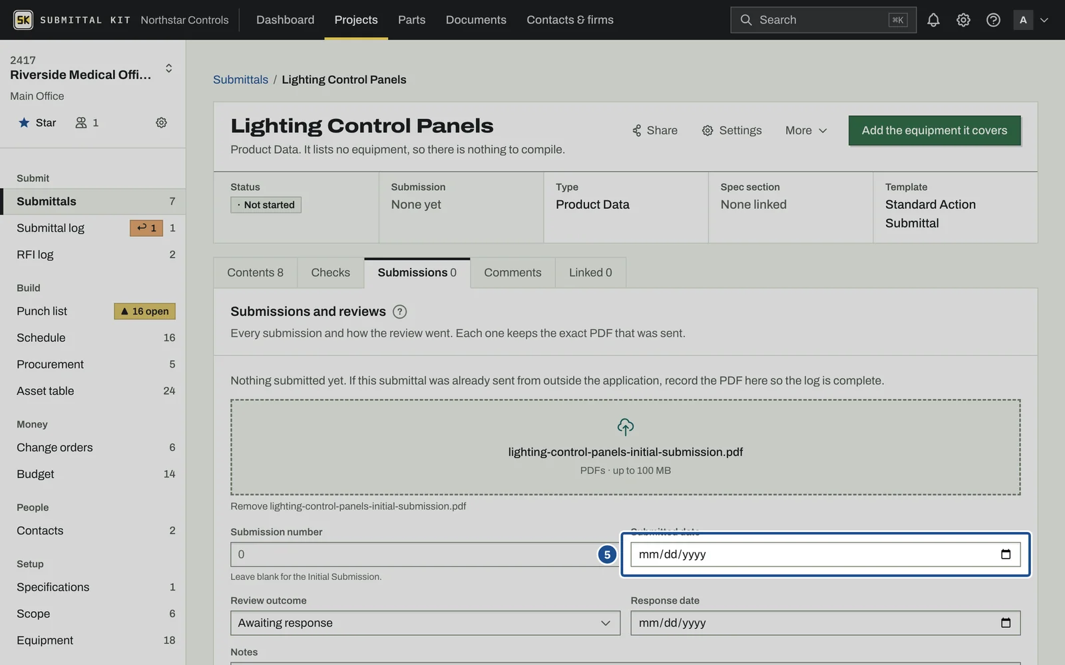Click the Not started status badge
This screenshot has height=665, width=1065.
tap(266, 205)
